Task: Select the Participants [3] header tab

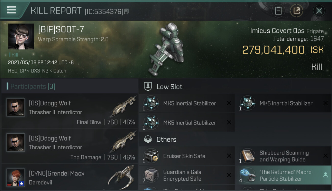Action: pos(33,86)
